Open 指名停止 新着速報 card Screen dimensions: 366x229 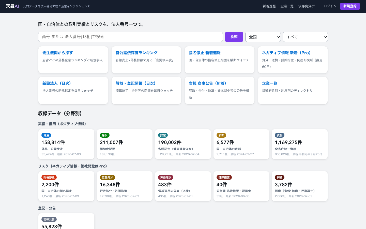point(220,60)
